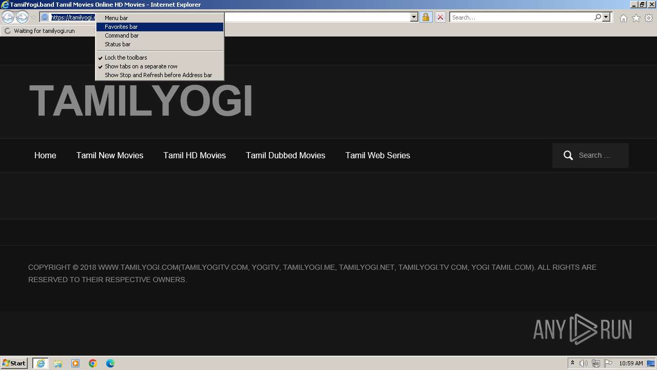The image size is (657, 370).
Task: Open the Favorites star icon
Action: tap(636, 18)
